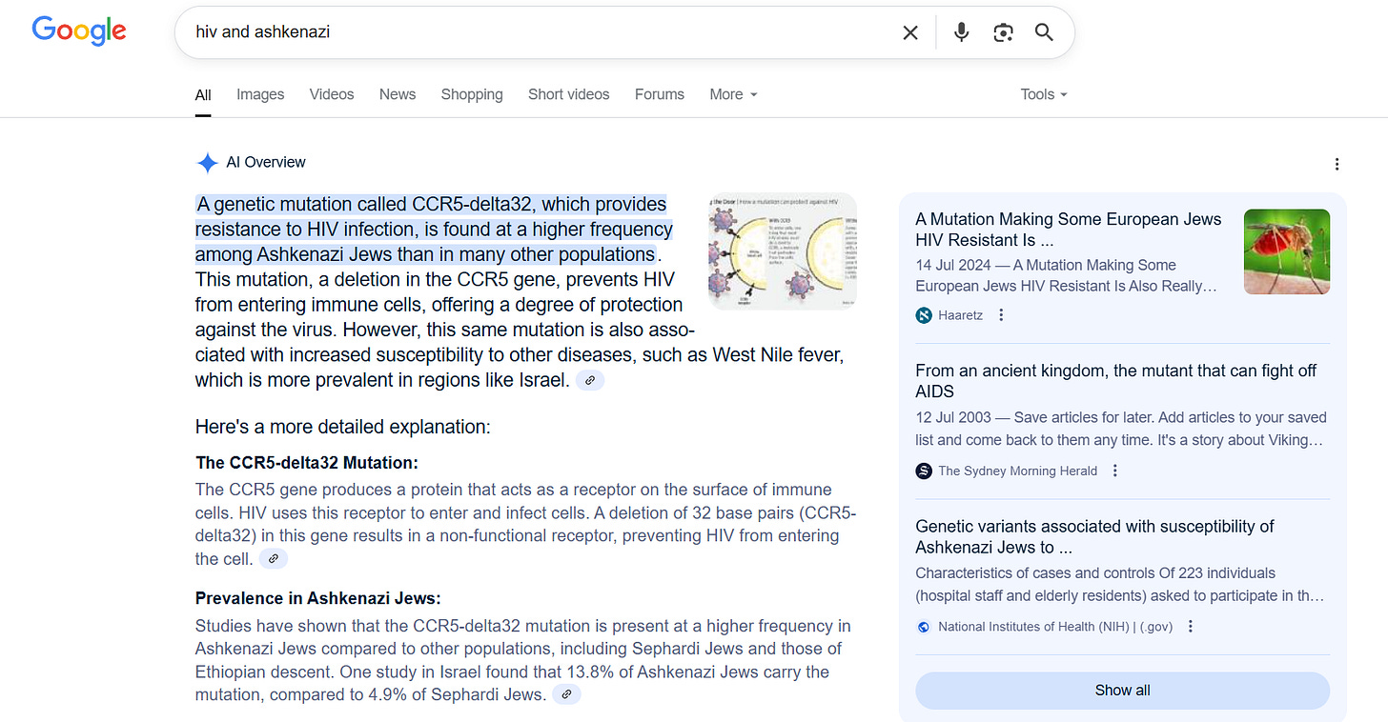The image size is (1388, 722).
Task: Open source link icon after the Israel paragraph
Action: pos(590,380)
